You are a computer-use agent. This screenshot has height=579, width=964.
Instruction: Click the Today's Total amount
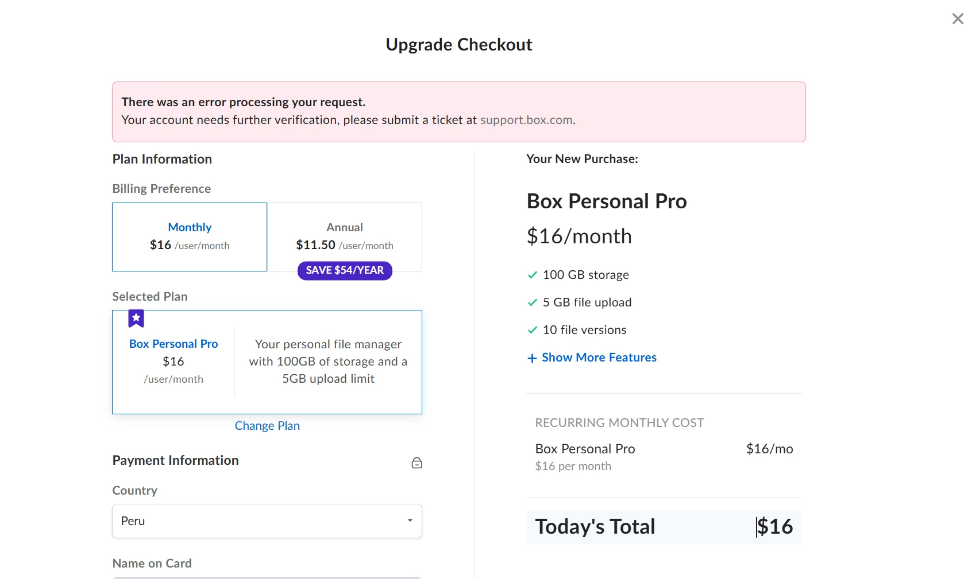pos(774,527)
